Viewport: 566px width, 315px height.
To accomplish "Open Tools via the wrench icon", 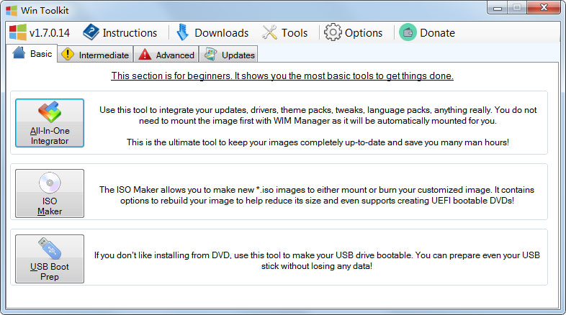I will pos(270,32).
